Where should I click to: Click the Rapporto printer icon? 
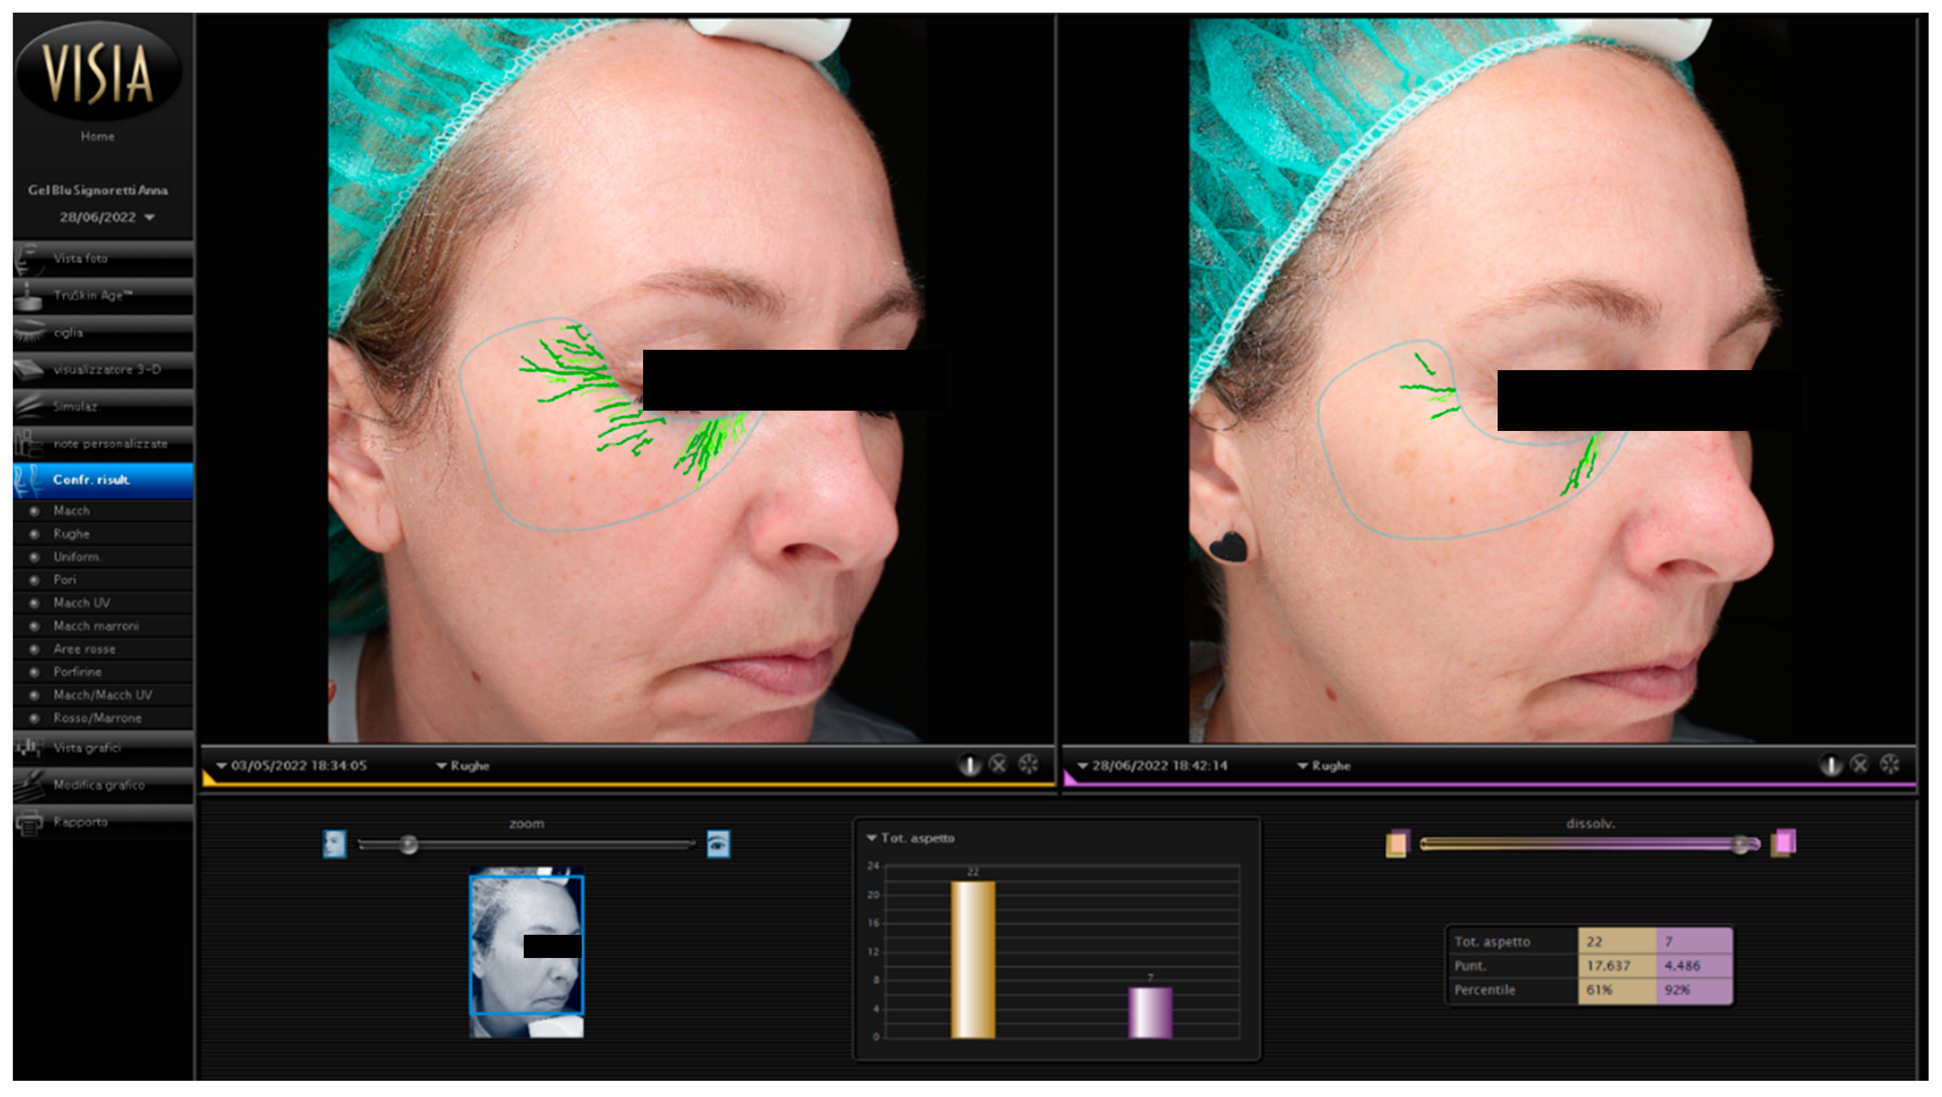coord(28,822)
